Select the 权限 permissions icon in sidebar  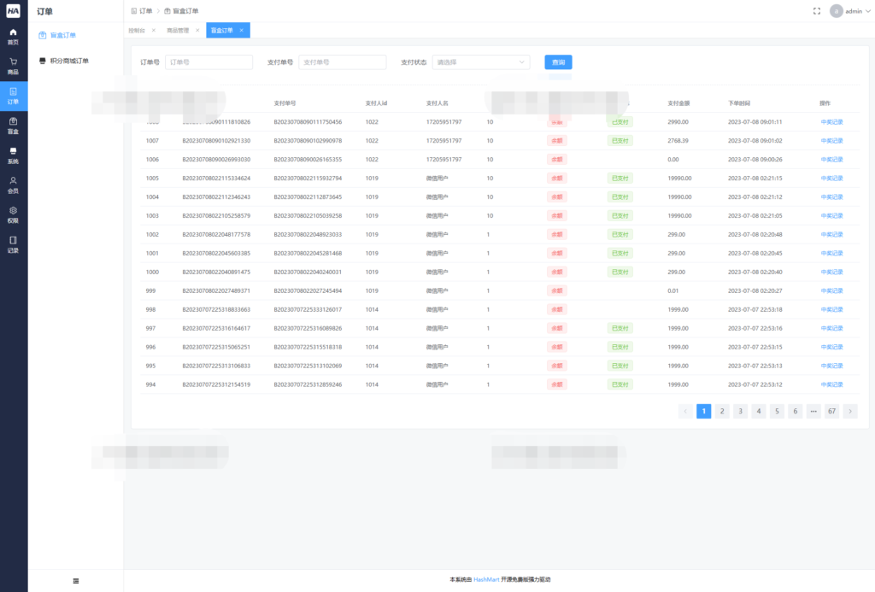pyautogui.click(x=13, y=216)
